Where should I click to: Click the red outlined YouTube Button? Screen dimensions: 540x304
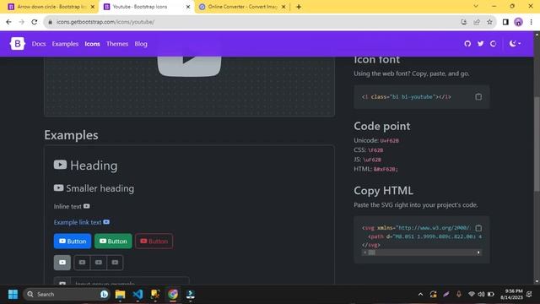pos(154,242)
